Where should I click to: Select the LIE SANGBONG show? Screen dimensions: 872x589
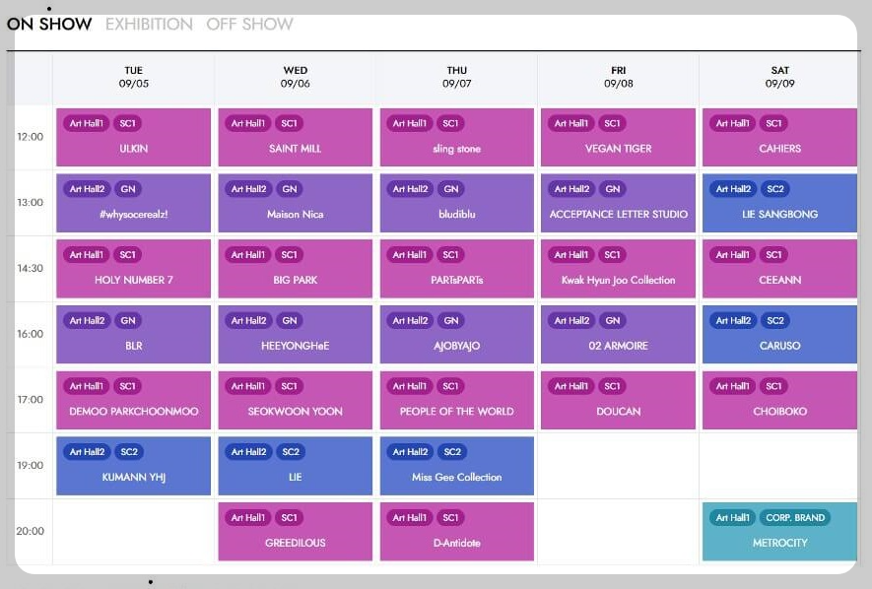[x=779, y=203]
